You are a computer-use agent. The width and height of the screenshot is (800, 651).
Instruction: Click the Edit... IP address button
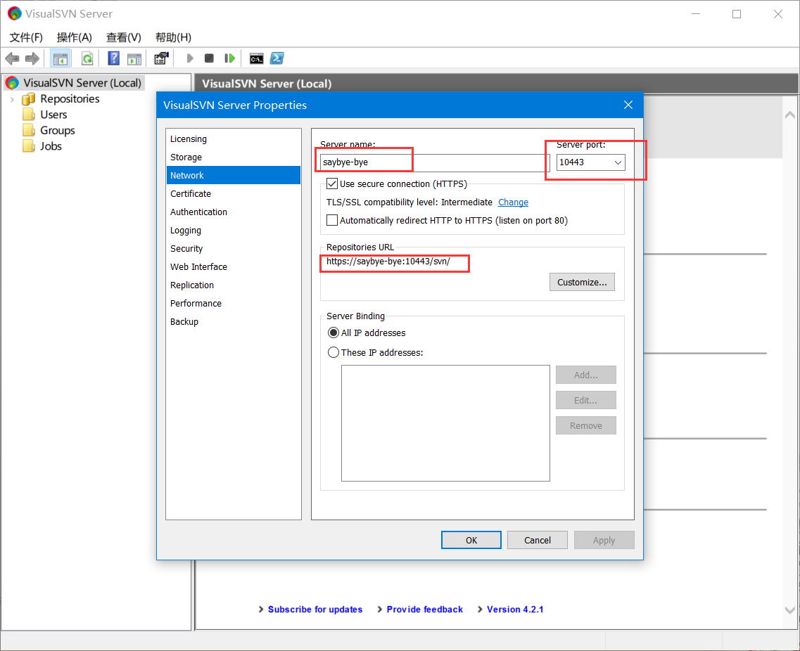pos(585,401)
